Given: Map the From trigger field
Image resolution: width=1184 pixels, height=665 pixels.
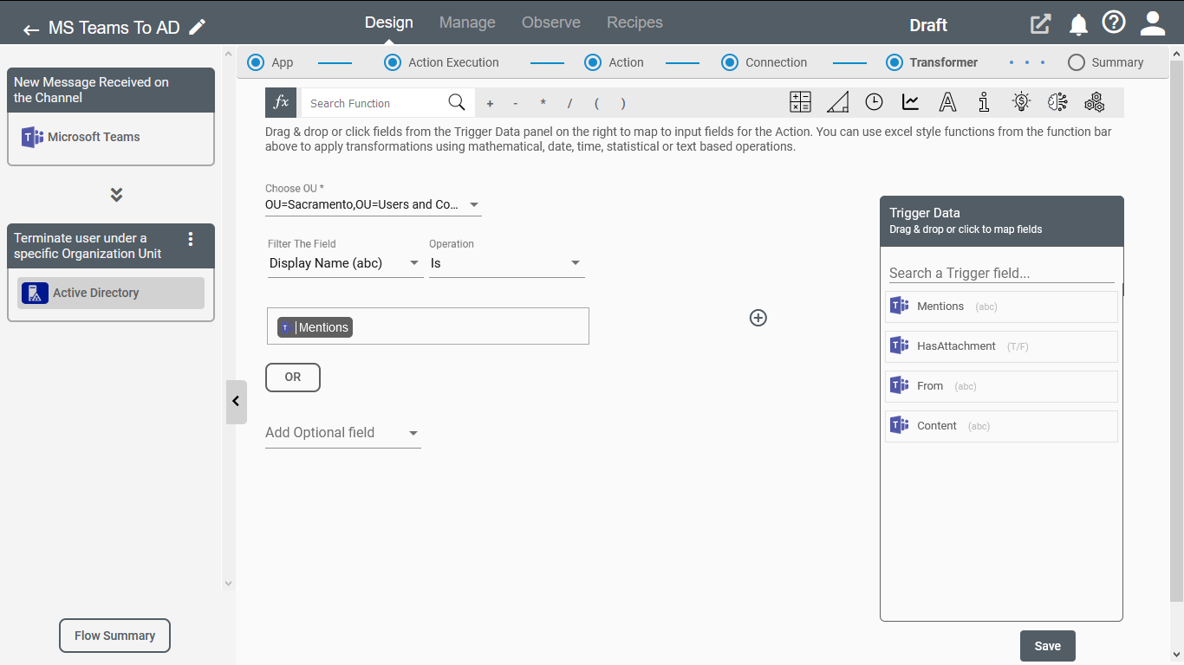Looking at the screenshot, I should coord(1001,386).
